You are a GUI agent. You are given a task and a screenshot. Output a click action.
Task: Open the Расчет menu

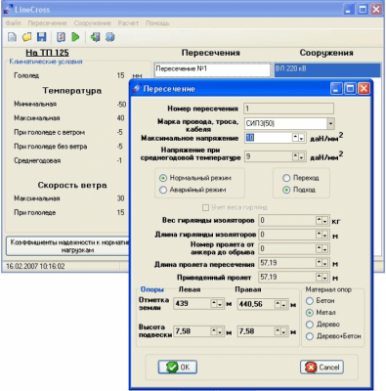tap(128, 23)
